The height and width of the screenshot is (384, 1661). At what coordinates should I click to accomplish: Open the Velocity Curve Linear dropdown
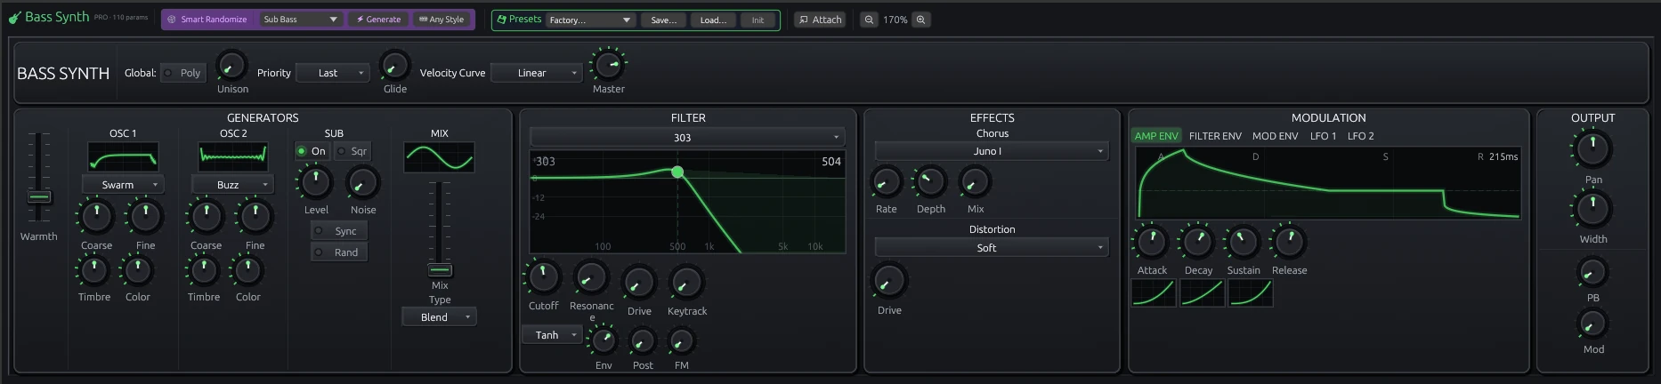[x=536, y=73]
